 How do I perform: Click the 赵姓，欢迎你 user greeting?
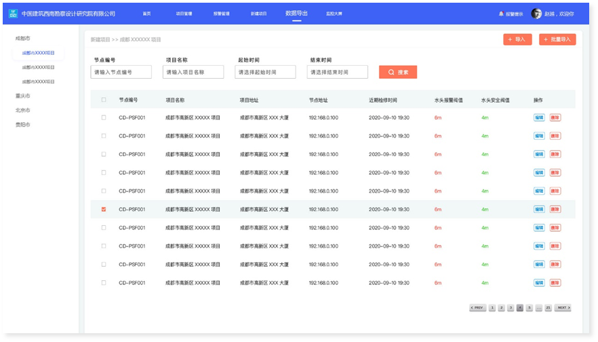(559, 14)
